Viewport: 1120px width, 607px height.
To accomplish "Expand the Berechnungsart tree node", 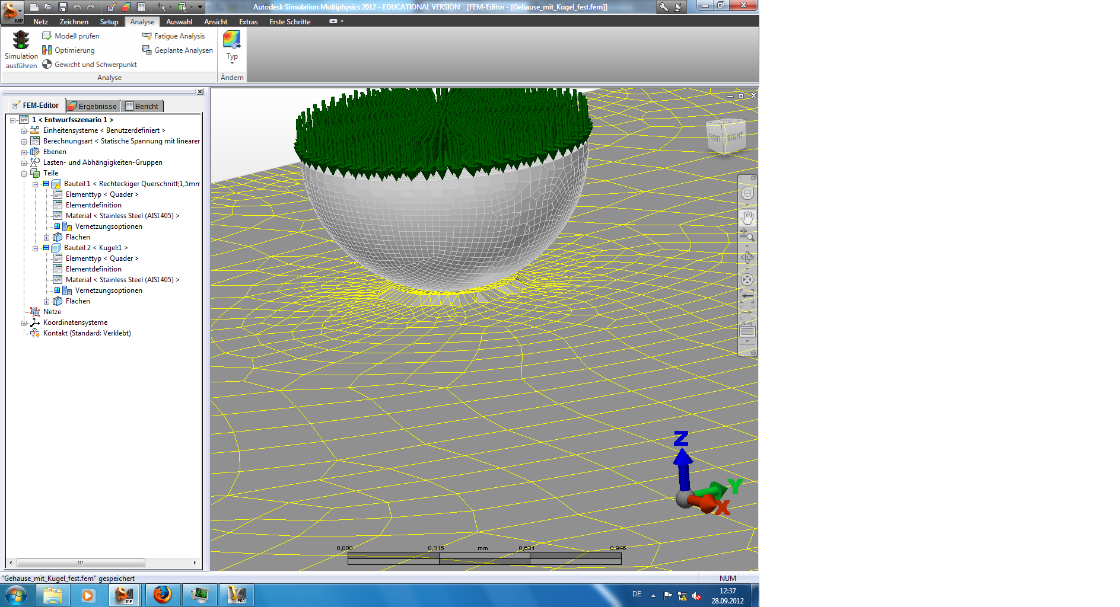I will tap(24, 142).
